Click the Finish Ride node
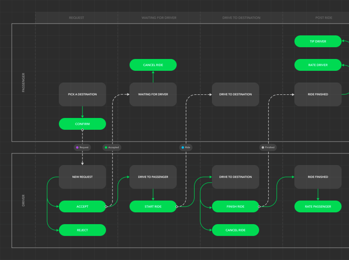Screen dimensions: 349x260 click(235, 206)
